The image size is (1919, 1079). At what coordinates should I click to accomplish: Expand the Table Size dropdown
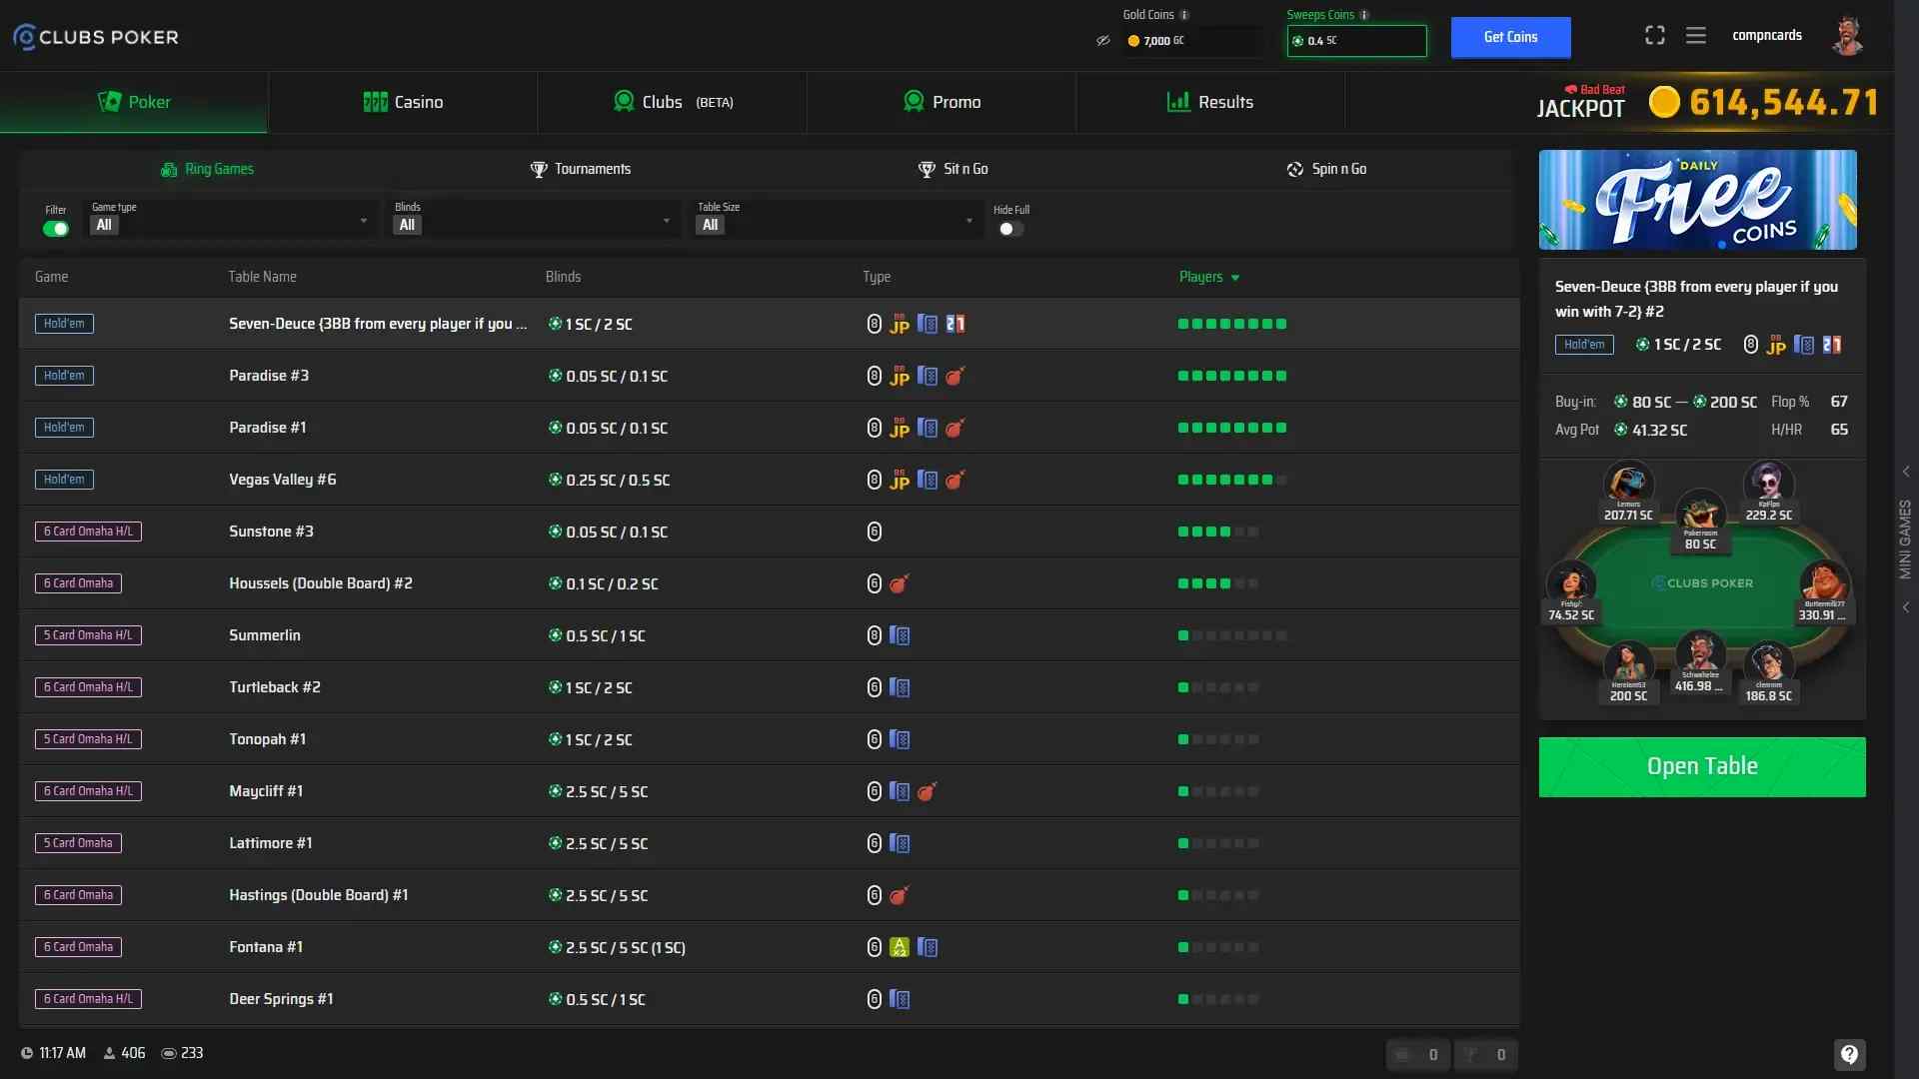point(837,218)
